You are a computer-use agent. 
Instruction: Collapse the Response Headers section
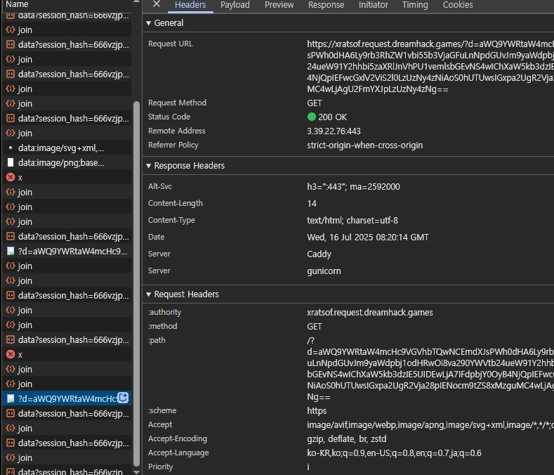(149, 166)
